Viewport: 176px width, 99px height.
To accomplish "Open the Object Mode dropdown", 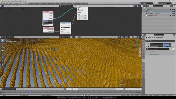I will [x=9, y=37].
